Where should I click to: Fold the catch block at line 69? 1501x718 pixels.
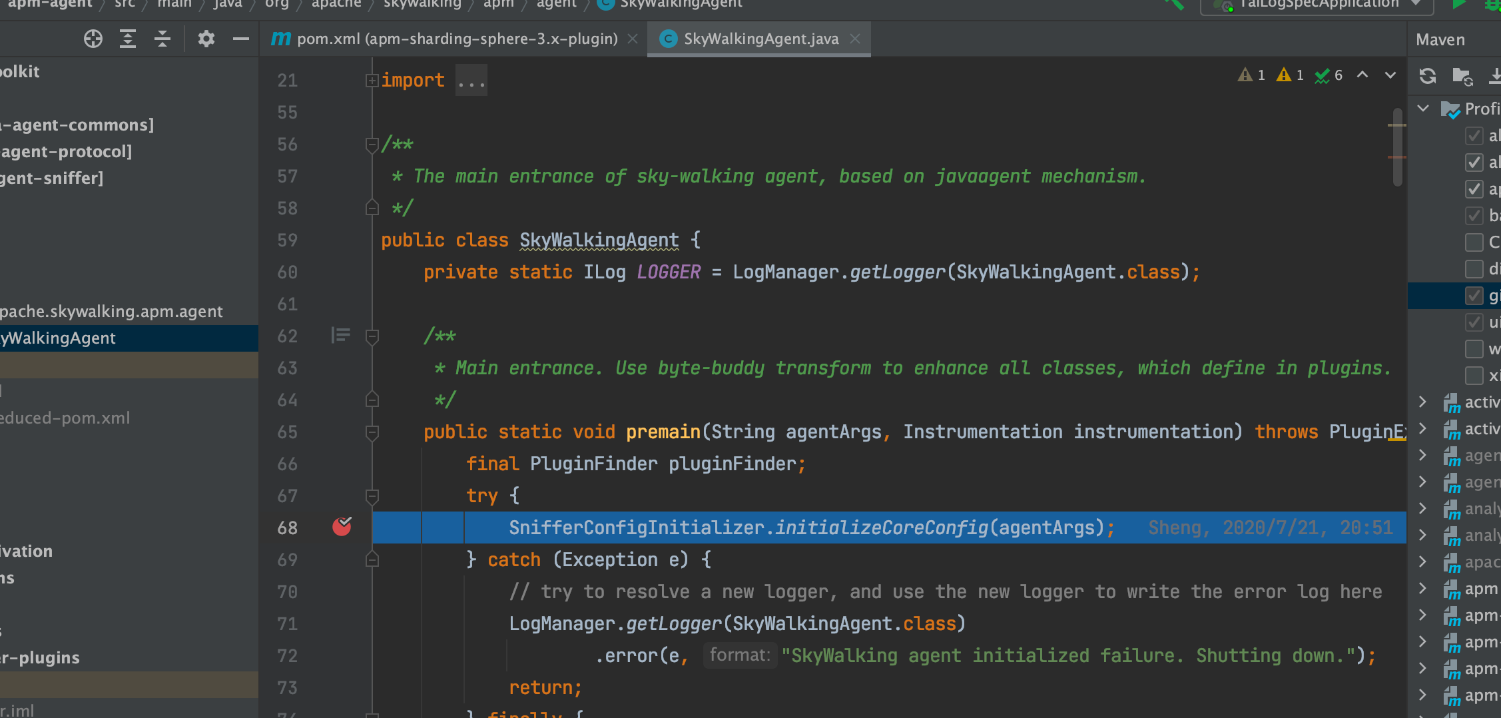[372, 559]
